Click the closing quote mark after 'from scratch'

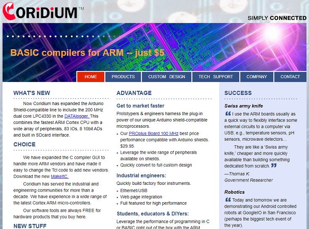coord(274,166)
